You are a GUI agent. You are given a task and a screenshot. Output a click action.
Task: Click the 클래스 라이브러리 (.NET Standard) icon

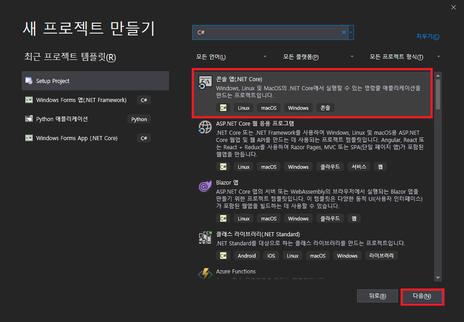coord(205,238)
